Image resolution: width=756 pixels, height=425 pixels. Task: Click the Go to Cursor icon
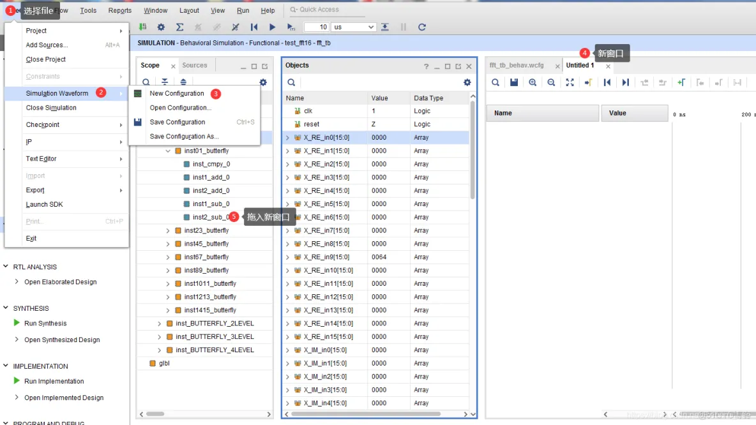(588, 82)
